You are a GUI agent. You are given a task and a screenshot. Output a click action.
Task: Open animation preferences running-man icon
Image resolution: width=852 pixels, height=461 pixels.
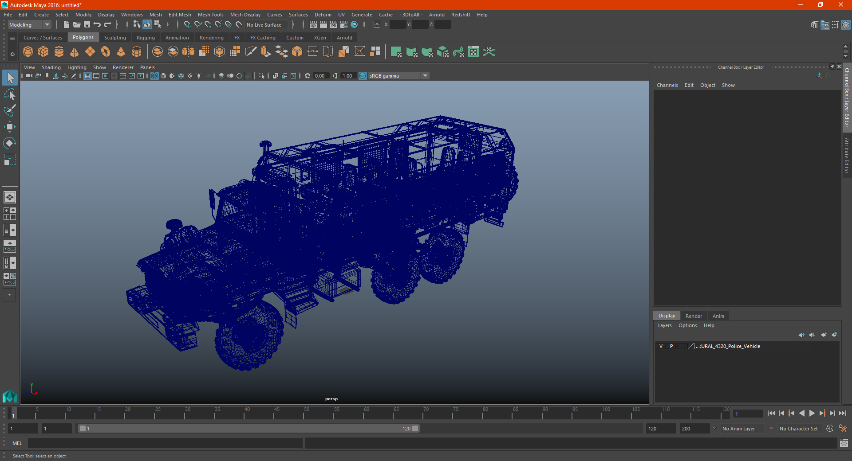(843, 429)
